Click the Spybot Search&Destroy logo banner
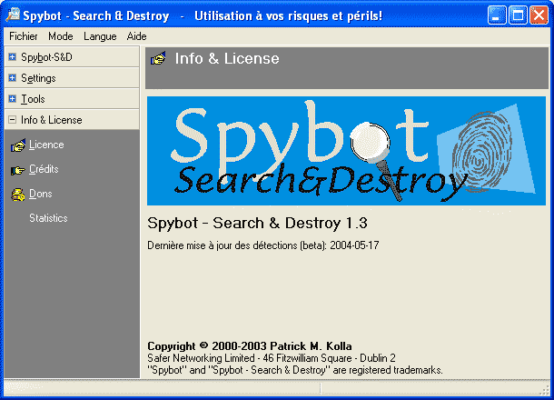This screenshot has height=400, width=554. click(x=346, y=151)
